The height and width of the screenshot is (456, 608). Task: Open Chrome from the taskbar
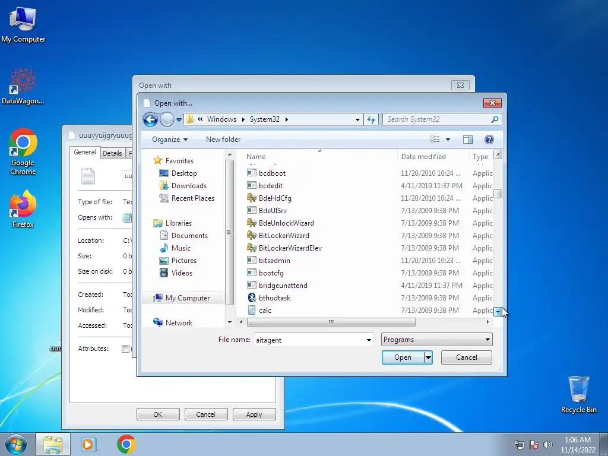[x=126, y=444]
